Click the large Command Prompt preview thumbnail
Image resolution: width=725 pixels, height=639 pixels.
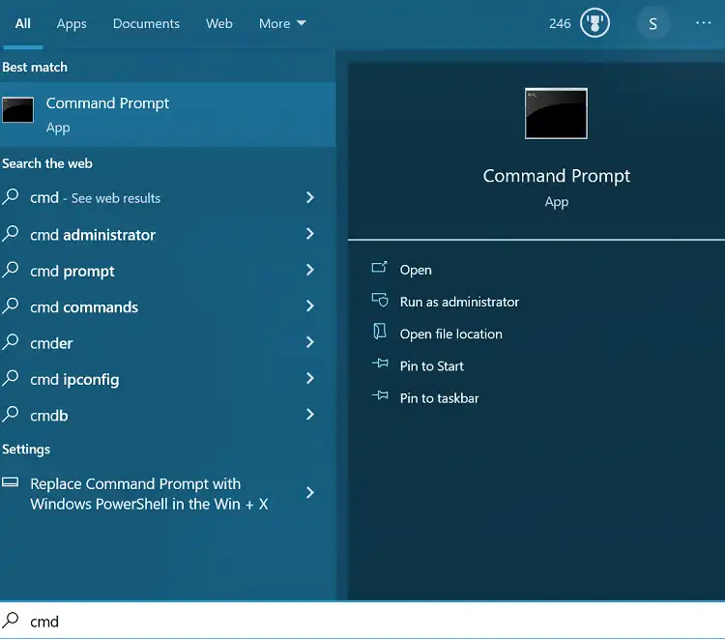556,113
